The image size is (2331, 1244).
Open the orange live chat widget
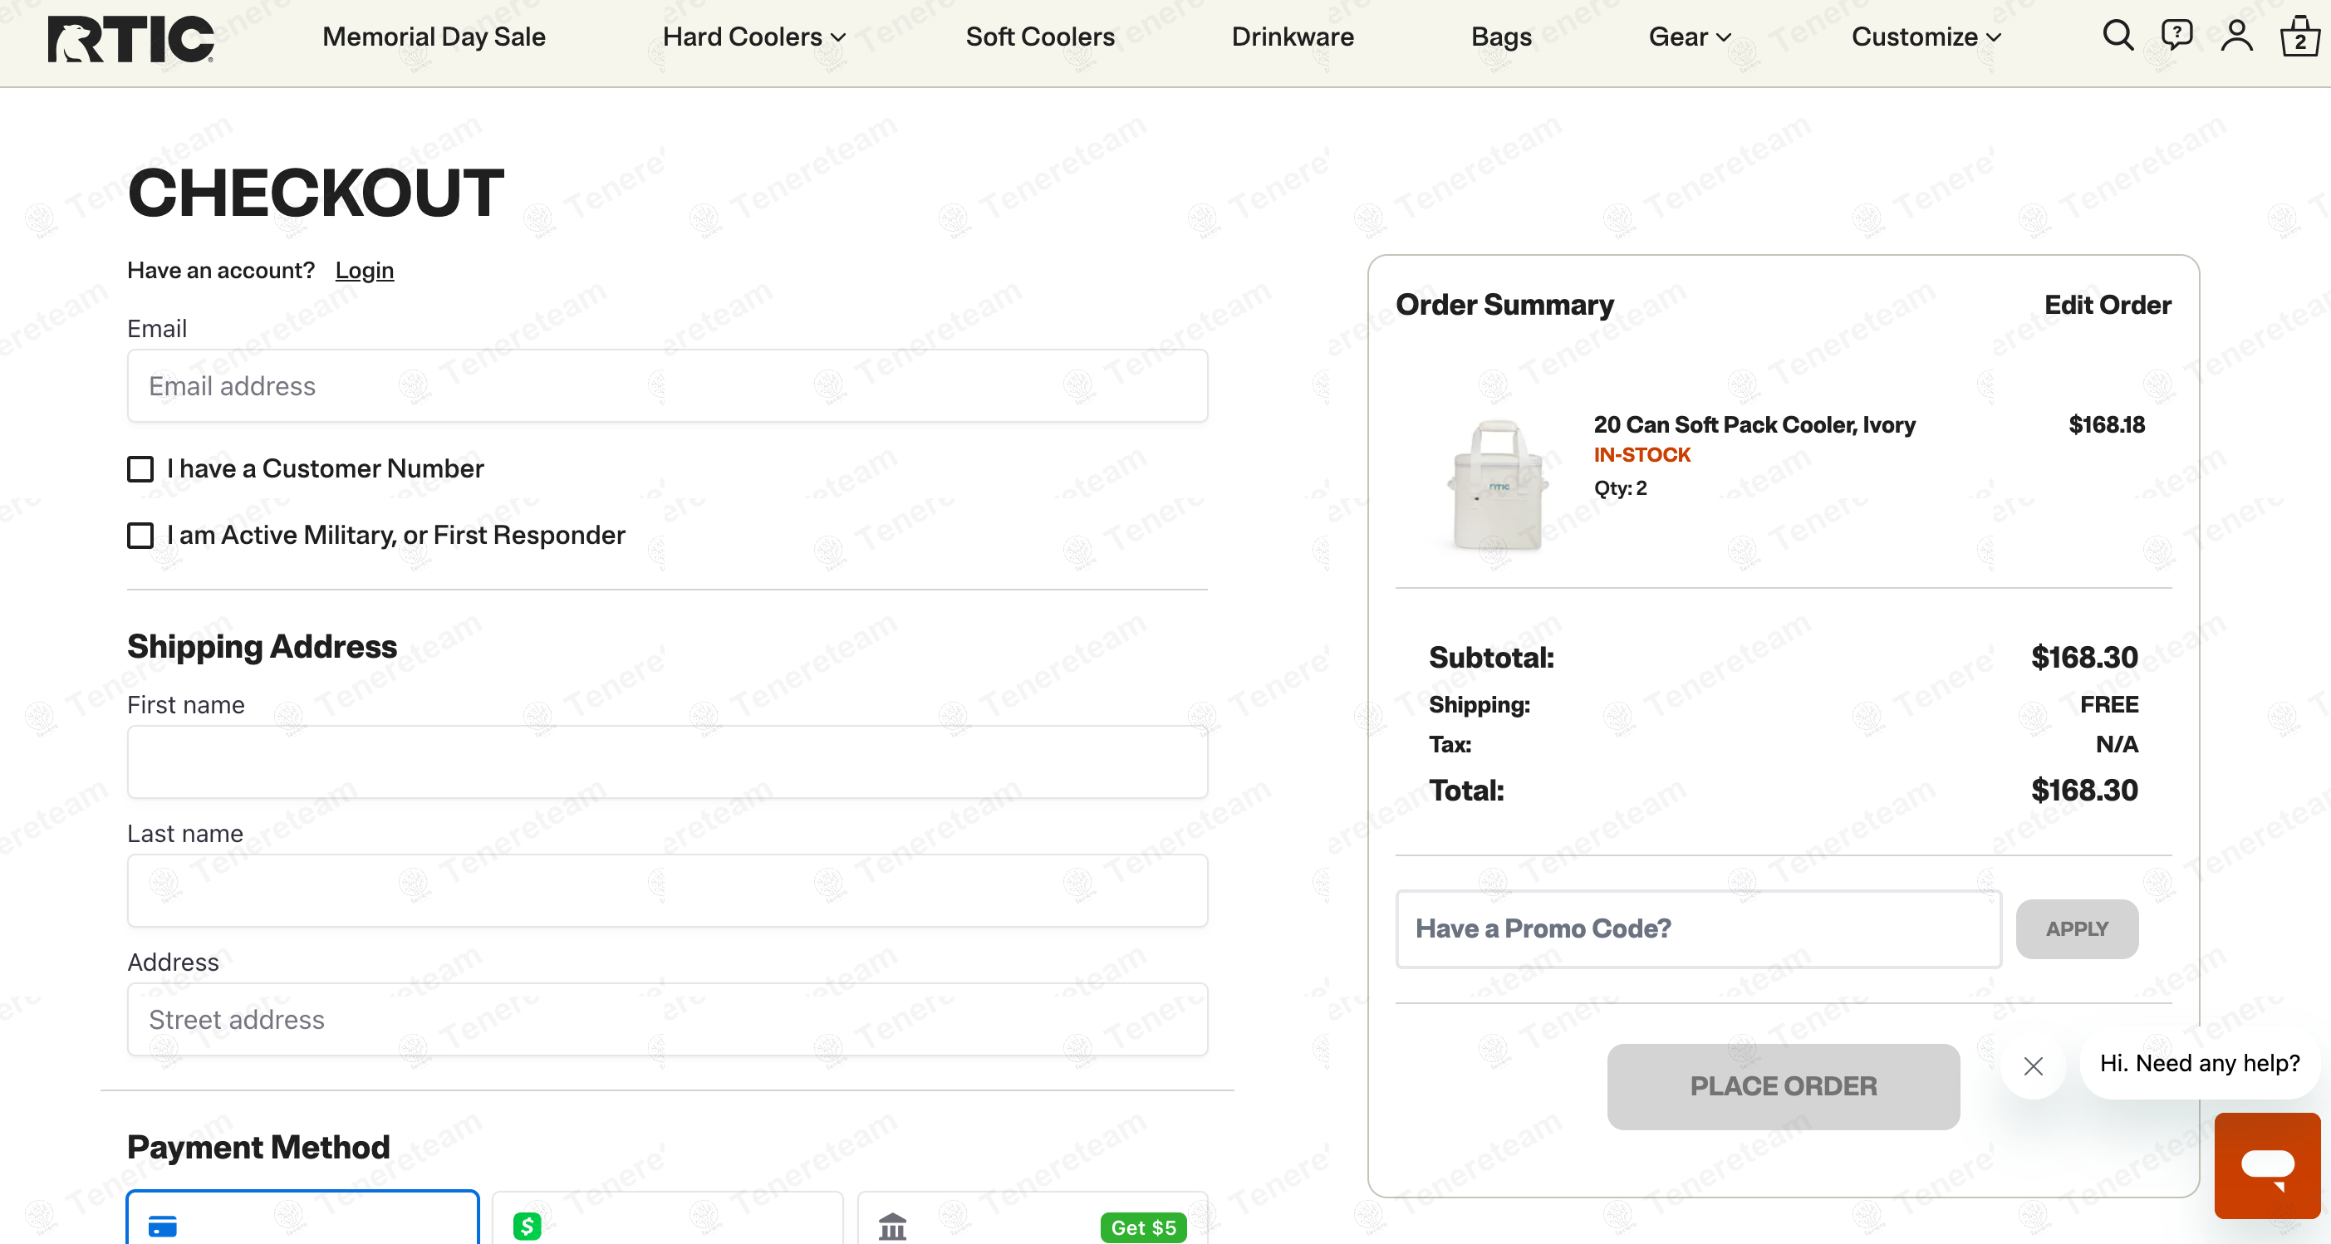pos(2267,1164)
